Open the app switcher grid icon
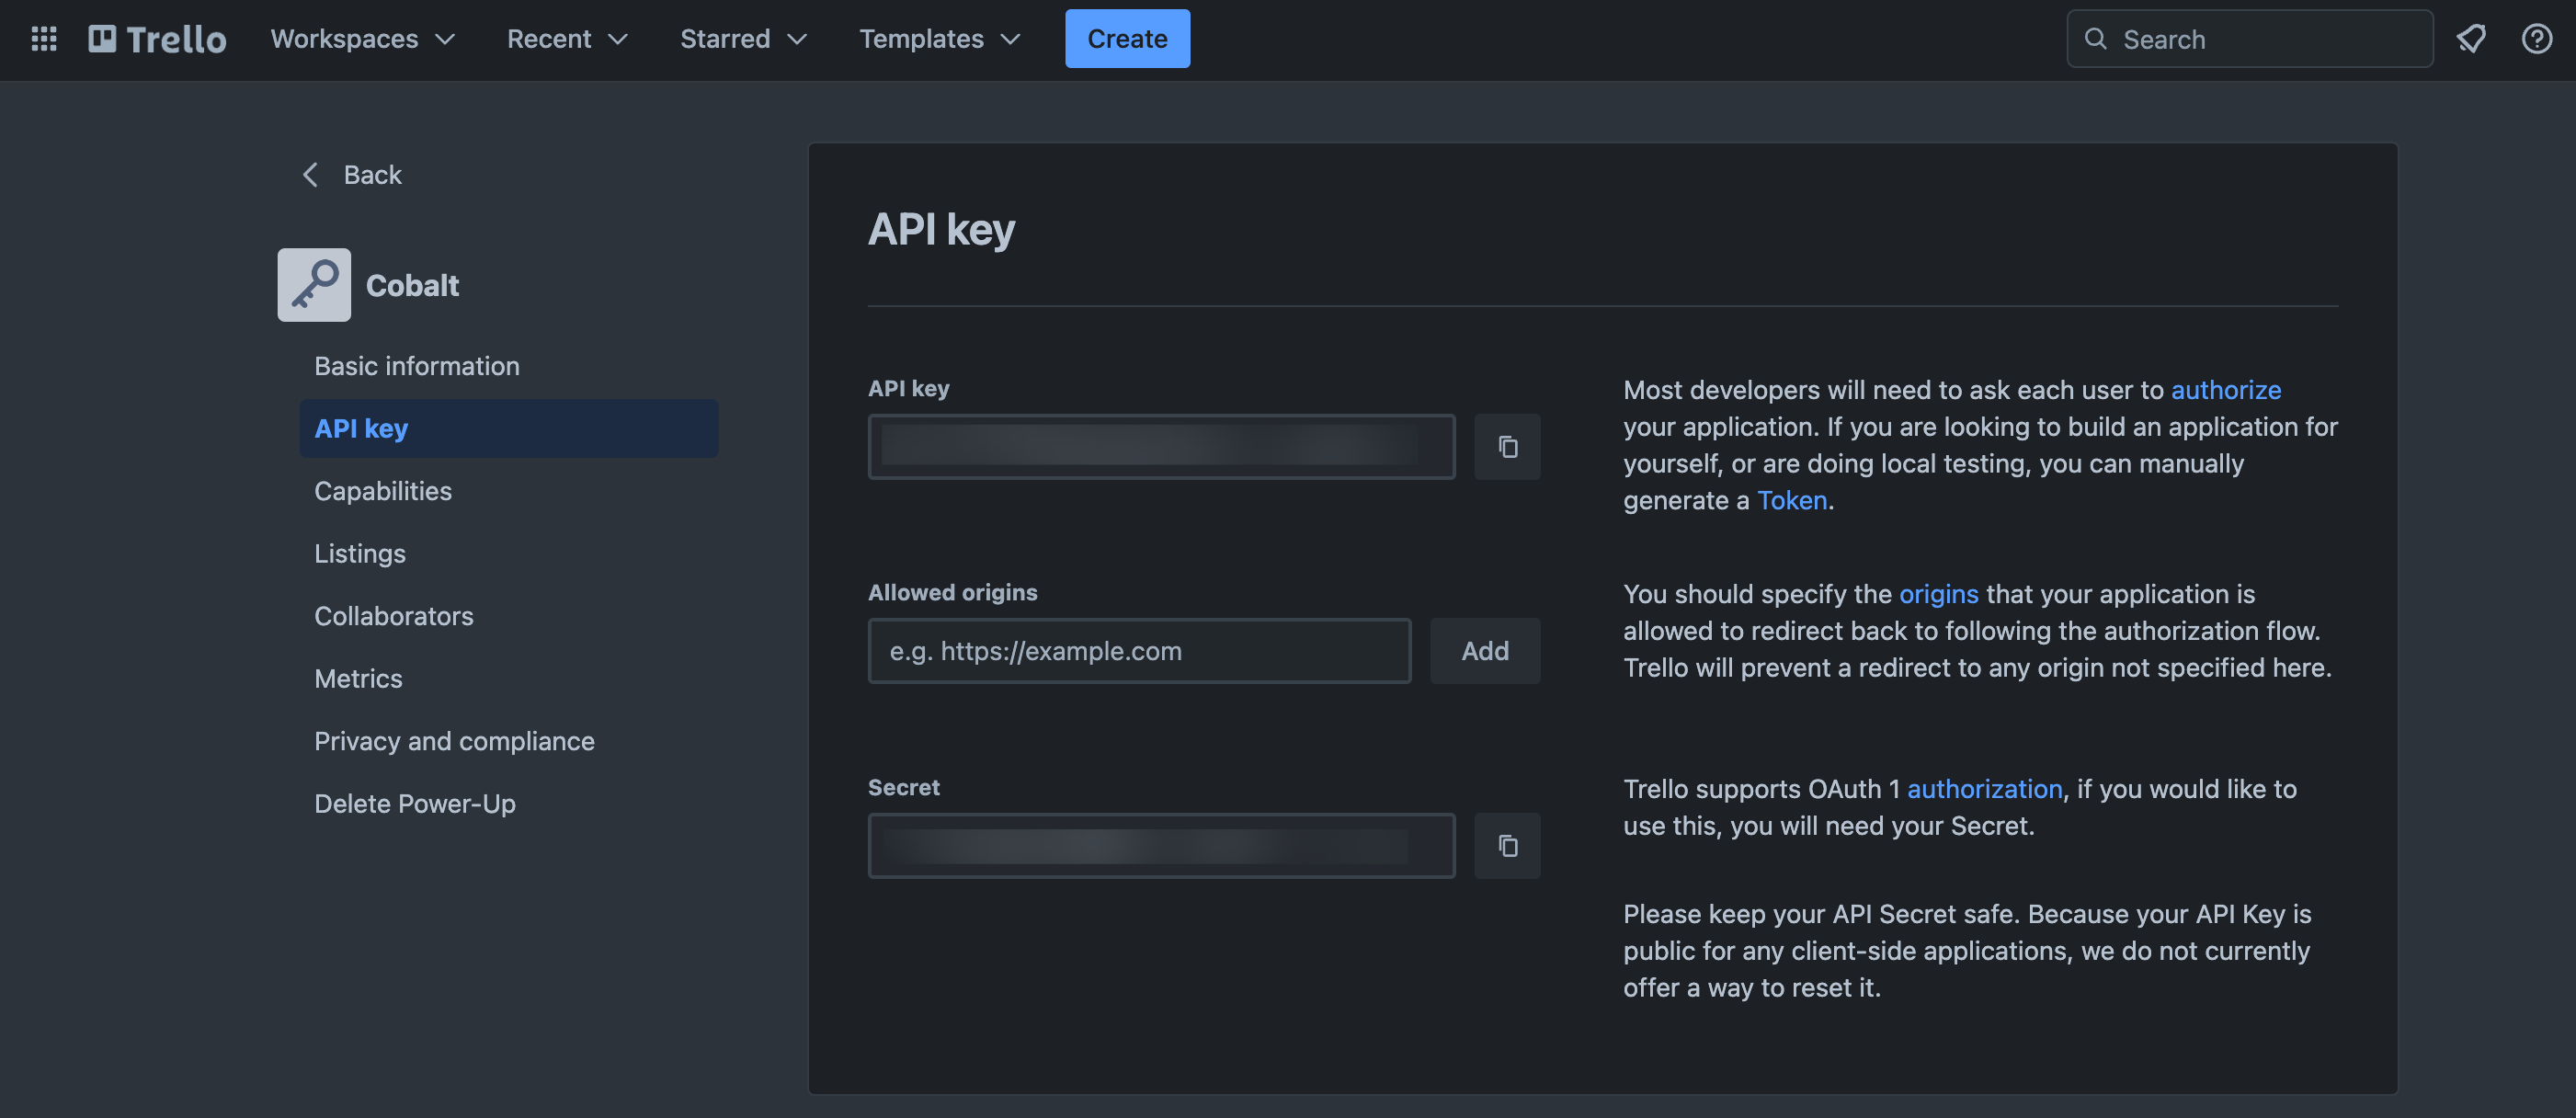2576x1118 pixels. click(44, 39)
